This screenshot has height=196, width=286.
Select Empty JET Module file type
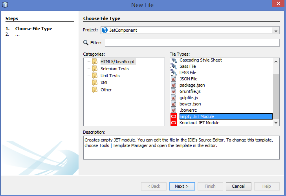point(226,116)
